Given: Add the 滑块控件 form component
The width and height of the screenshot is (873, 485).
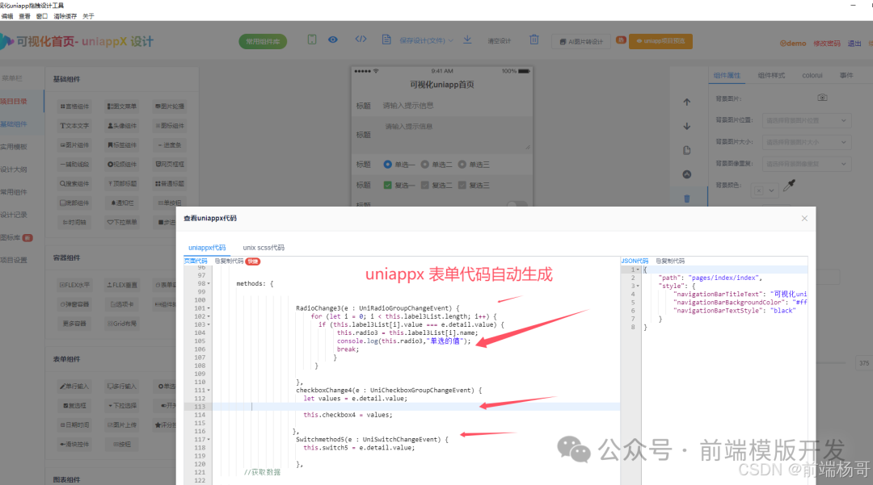Looking at the screenshot, I should (x=74, y=445).
